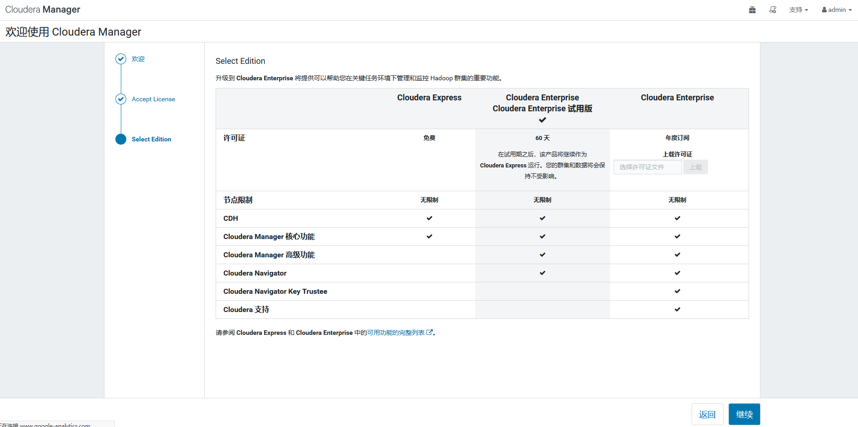Click CDH checkmark in Enterprise trial column
The height and width of the screenshot is (427, 858).
[543, 218]
